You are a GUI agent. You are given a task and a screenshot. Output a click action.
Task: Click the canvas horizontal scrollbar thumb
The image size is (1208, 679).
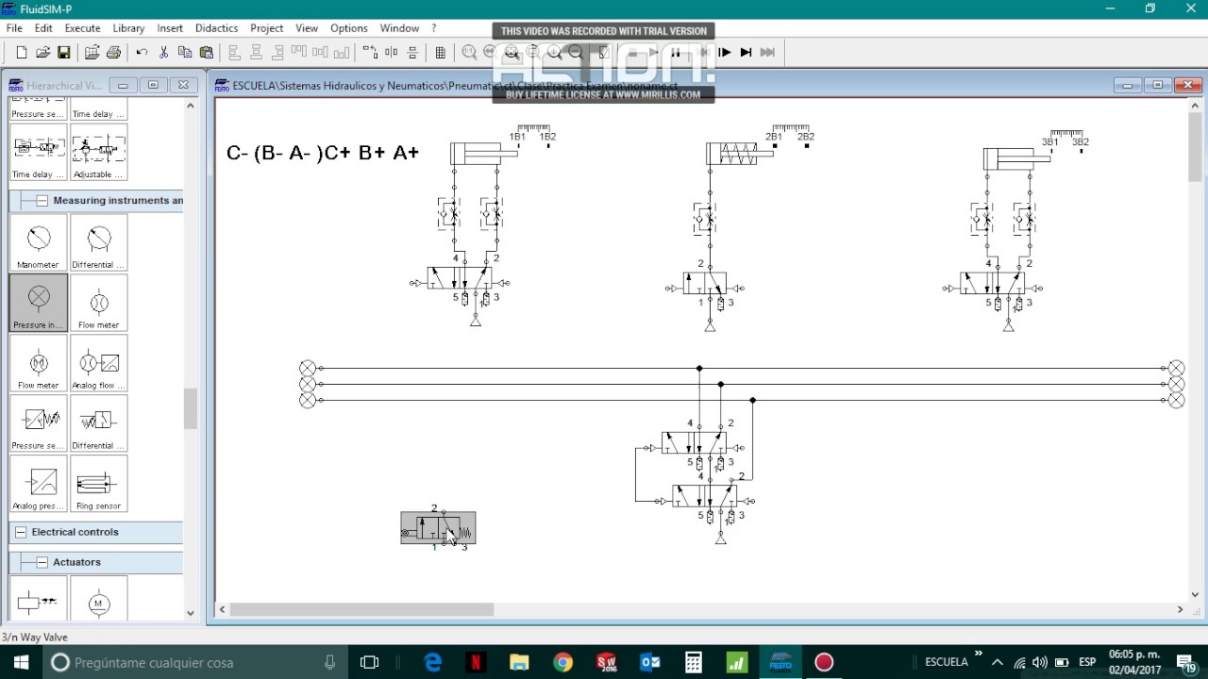click(x=361, y=609)
